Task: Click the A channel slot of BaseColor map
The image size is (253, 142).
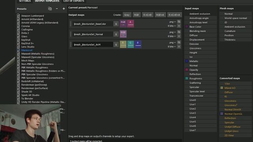Action: click(x=130, y=24)
